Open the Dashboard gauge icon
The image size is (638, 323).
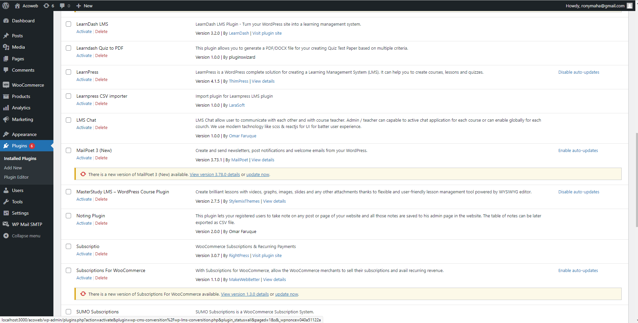(x=6, y=21)
